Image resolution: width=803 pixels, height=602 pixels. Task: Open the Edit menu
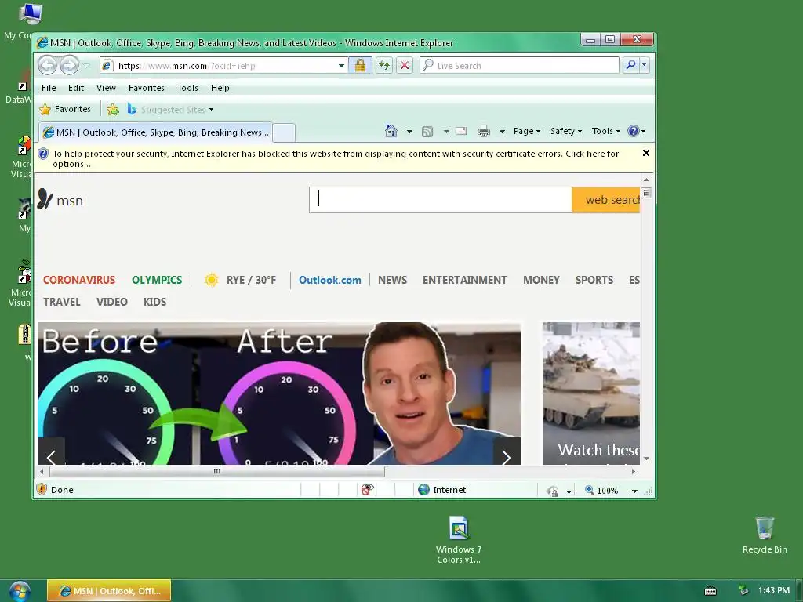pos(76,88)
